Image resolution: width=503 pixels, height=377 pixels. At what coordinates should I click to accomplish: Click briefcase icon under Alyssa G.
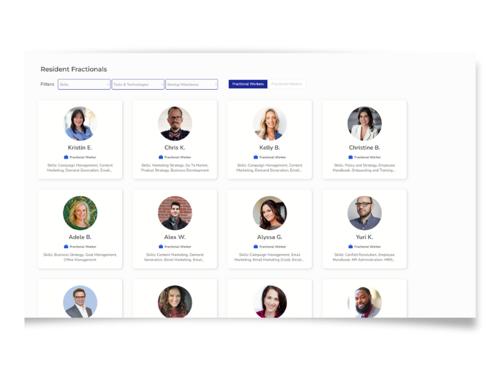coord(256,246)
